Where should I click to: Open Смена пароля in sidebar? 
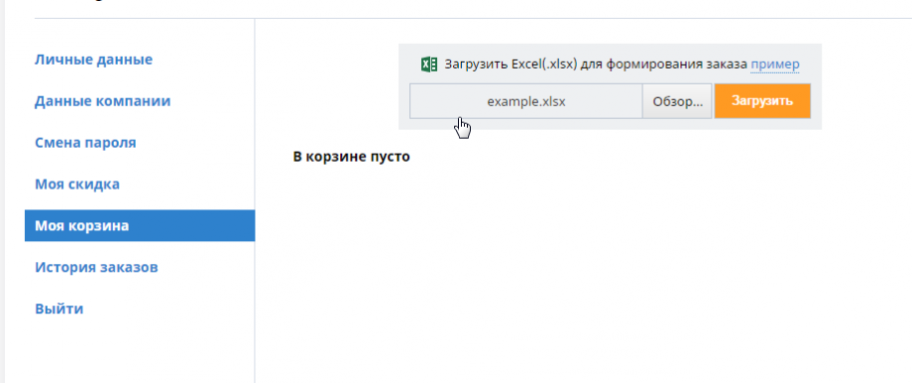(x=85, y=143)
